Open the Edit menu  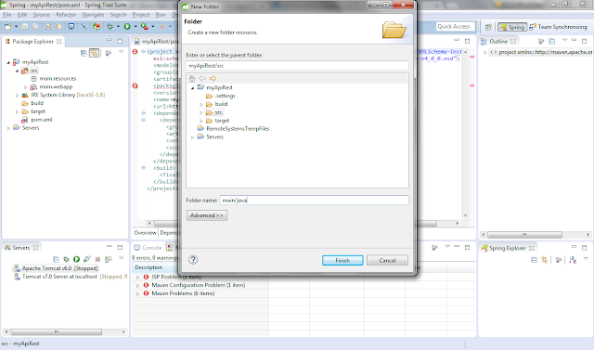pos(22,15)
